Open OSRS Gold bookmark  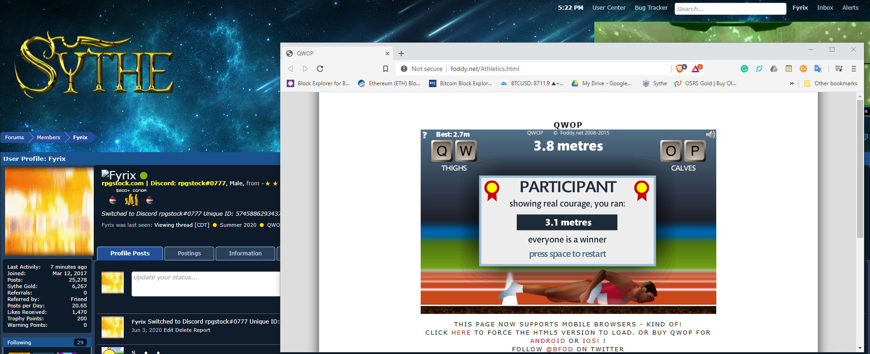point(705,83)
